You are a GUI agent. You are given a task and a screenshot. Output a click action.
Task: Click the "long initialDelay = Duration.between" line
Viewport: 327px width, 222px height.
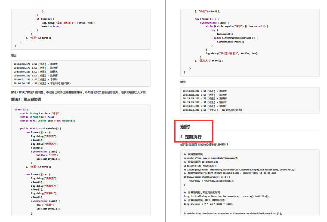click(227, 196)
